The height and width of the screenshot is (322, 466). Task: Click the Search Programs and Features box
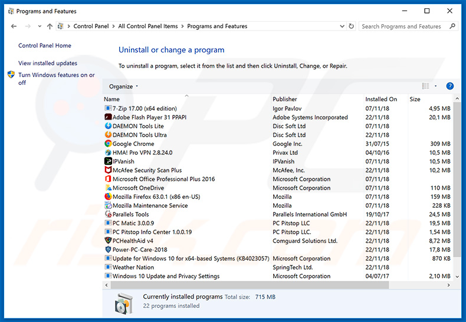403,26
